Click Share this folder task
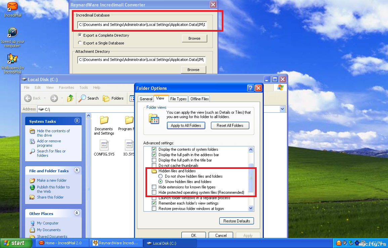388x248 pixels. pyautogui.click(x=50, y=197)
